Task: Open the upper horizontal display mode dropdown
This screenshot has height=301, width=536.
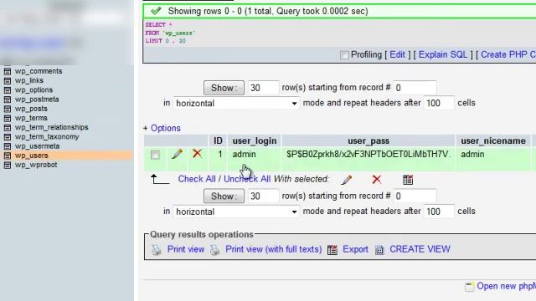Action: tap(236, 103)
